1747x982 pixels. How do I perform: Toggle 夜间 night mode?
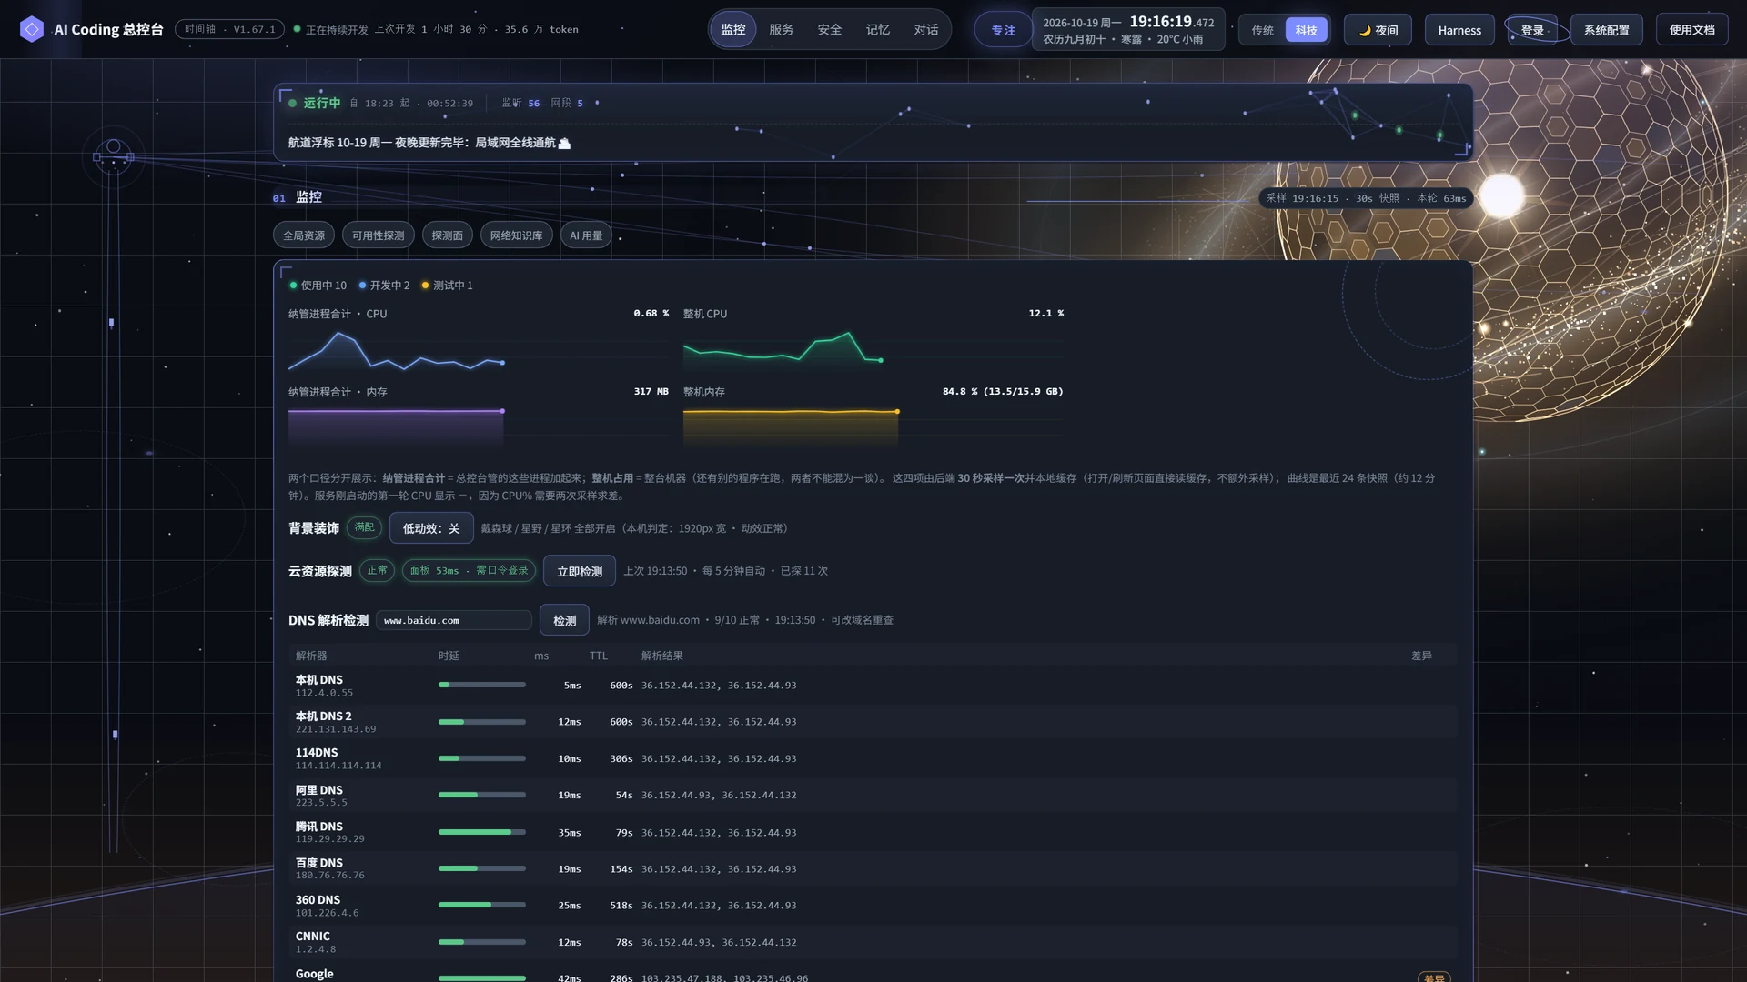coord(1378,30)
